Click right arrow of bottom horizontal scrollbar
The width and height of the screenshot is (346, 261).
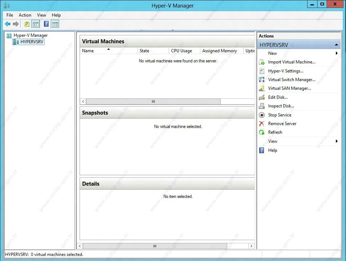tap(252, 246)
